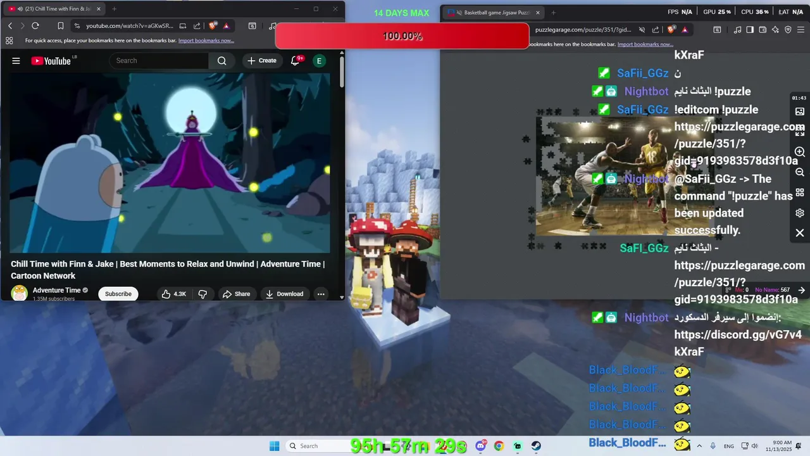Open Brave Rewards triangle in YouTube window

[x=226, y=26]
